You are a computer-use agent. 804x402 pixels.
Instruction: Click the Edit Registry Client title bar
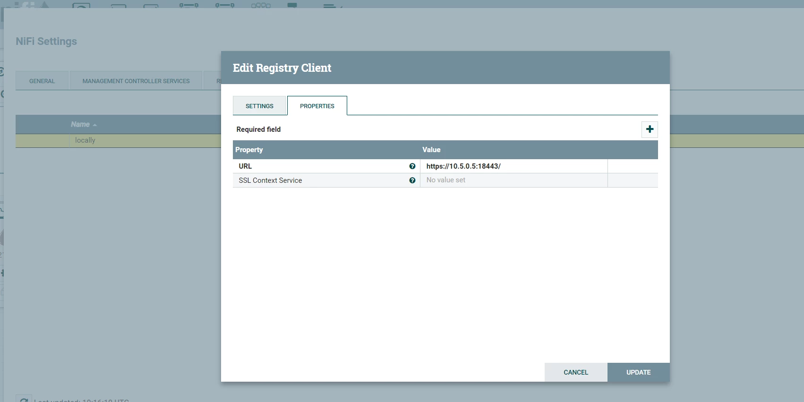445,68
